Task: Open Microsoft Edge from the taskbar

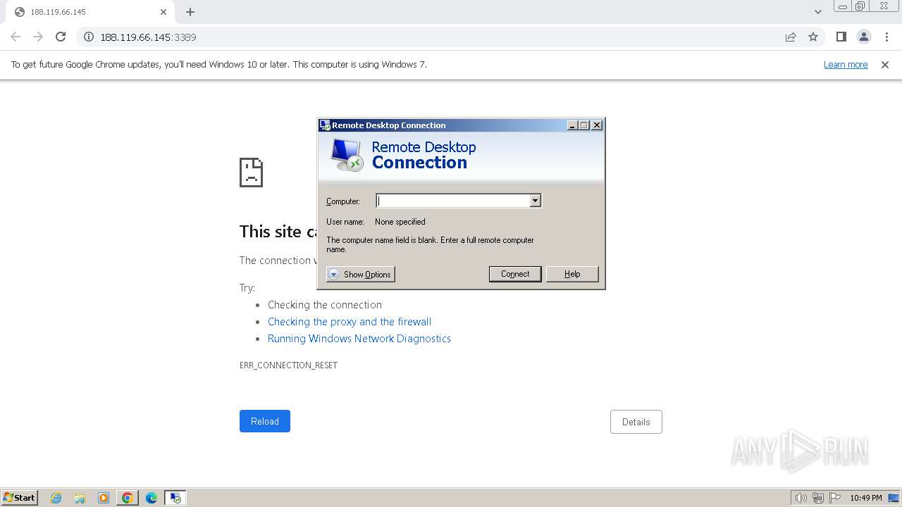Action: click(x=152, y=498)
